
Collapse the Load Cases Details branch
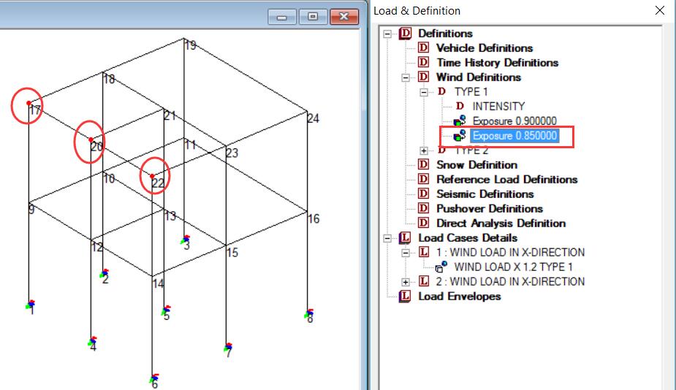pyautogui.click(x=387, y=238)
